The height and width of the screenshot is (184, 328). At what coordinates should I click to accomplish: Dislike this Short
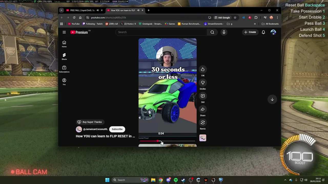[x=203, y=83]
